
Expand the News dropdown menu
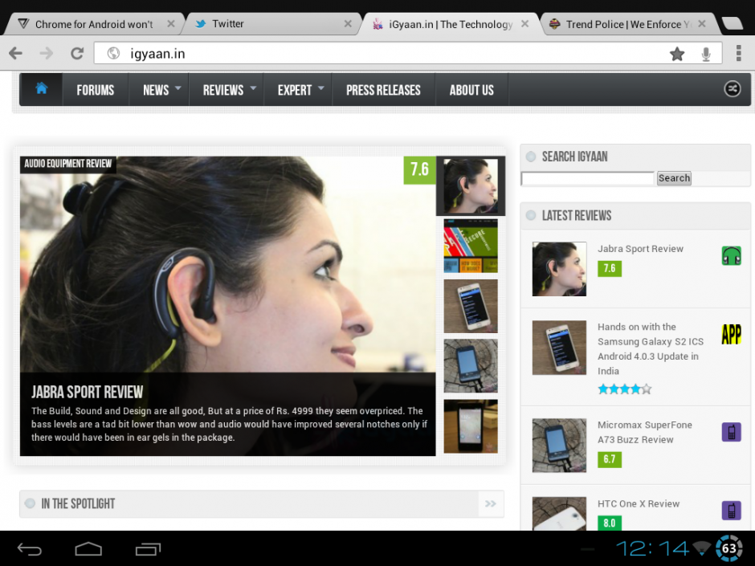coord(161,90)
